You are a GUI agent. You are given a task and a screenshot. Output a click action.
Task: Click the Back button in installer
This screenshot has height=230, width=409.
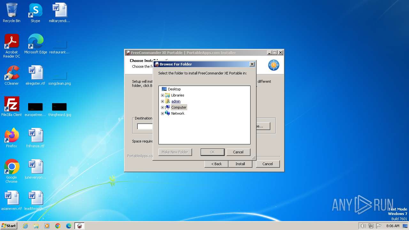click(216, 164)
